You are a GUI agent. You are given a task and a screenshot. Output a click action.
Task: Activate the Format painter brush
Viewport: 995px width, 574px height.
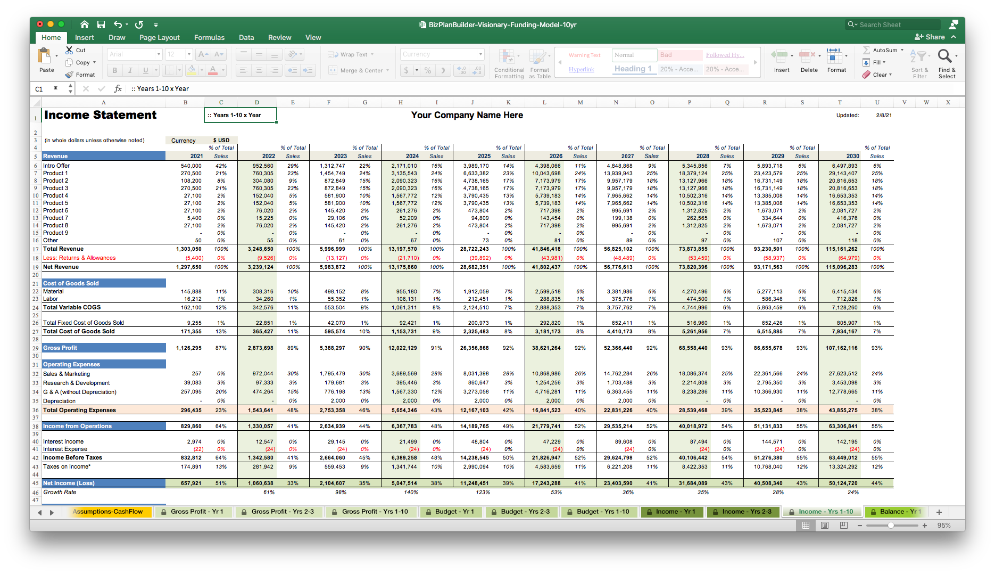point(69,75)
